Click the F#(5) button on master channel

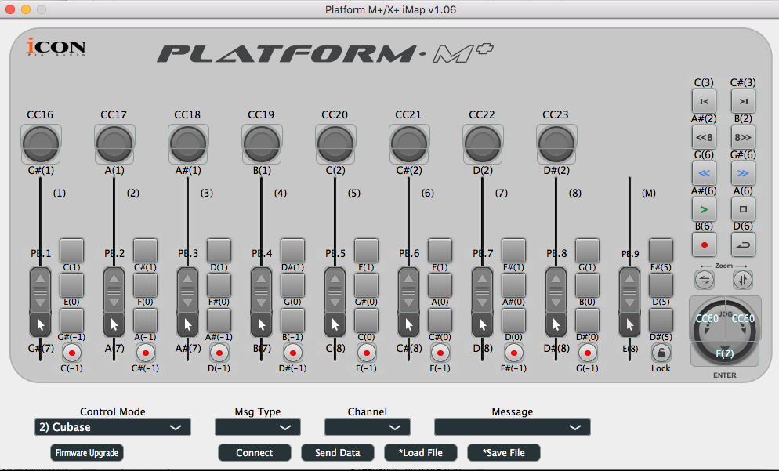point(661,251)
